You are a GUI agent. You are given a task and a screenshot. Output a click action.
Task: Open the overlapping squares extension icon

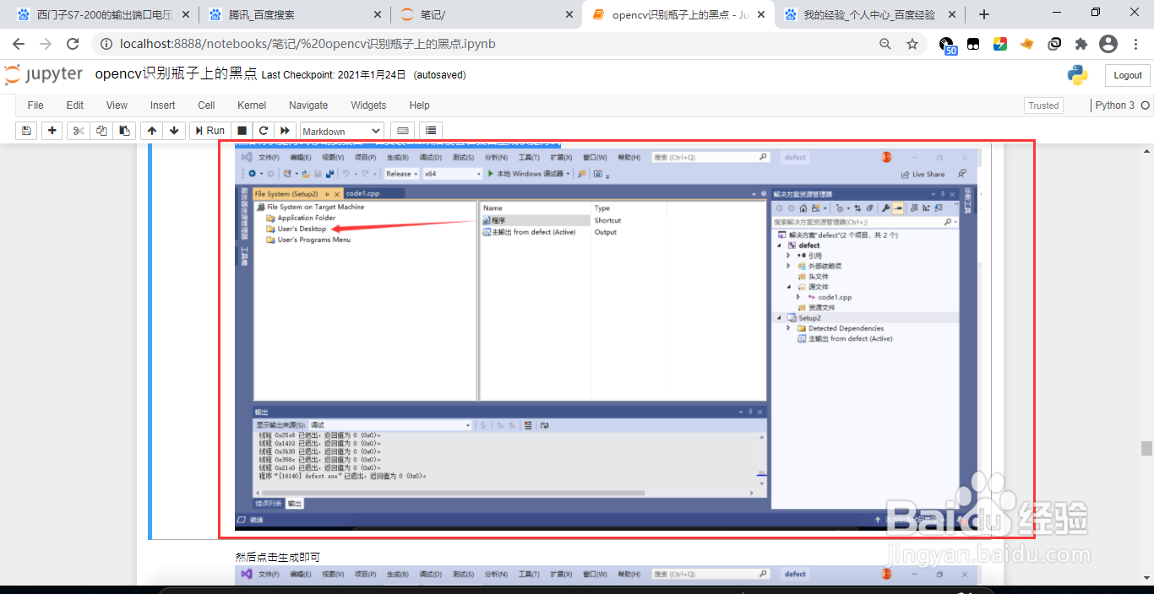pos(1054,44)
